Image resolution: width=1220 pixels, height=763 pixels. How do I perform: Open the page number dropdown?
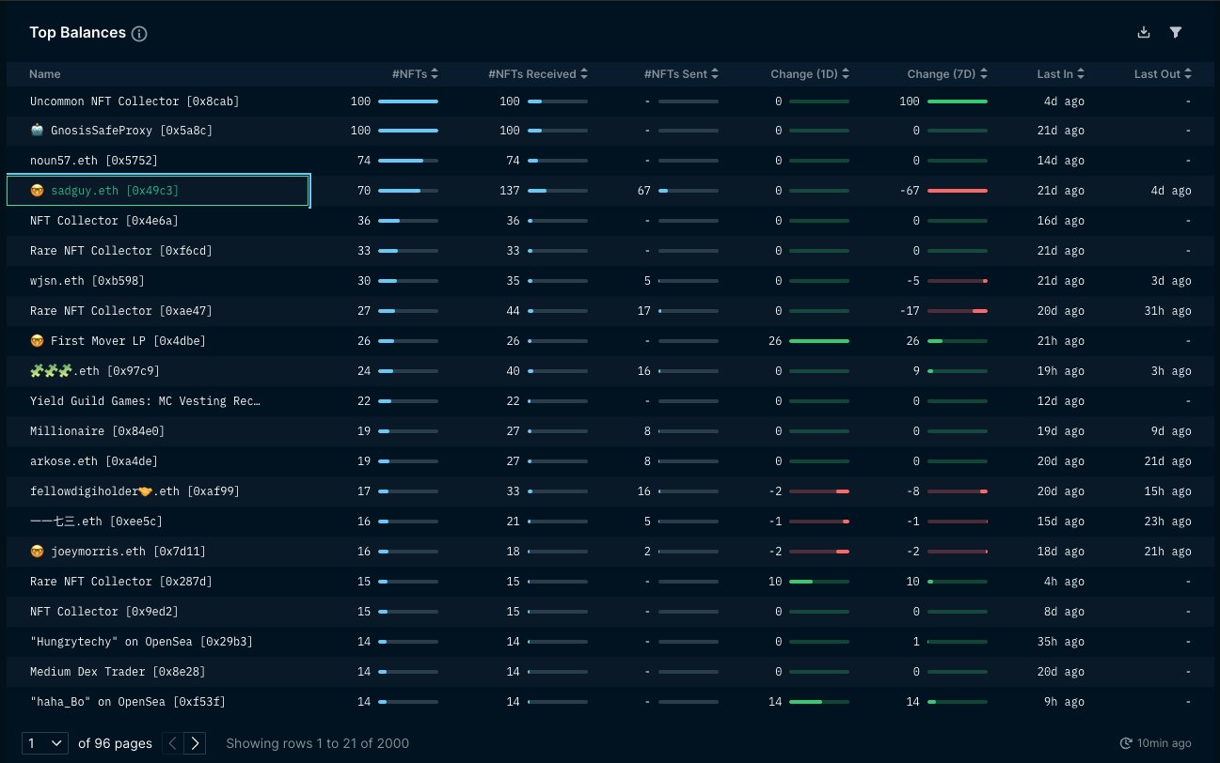[44, 742]
